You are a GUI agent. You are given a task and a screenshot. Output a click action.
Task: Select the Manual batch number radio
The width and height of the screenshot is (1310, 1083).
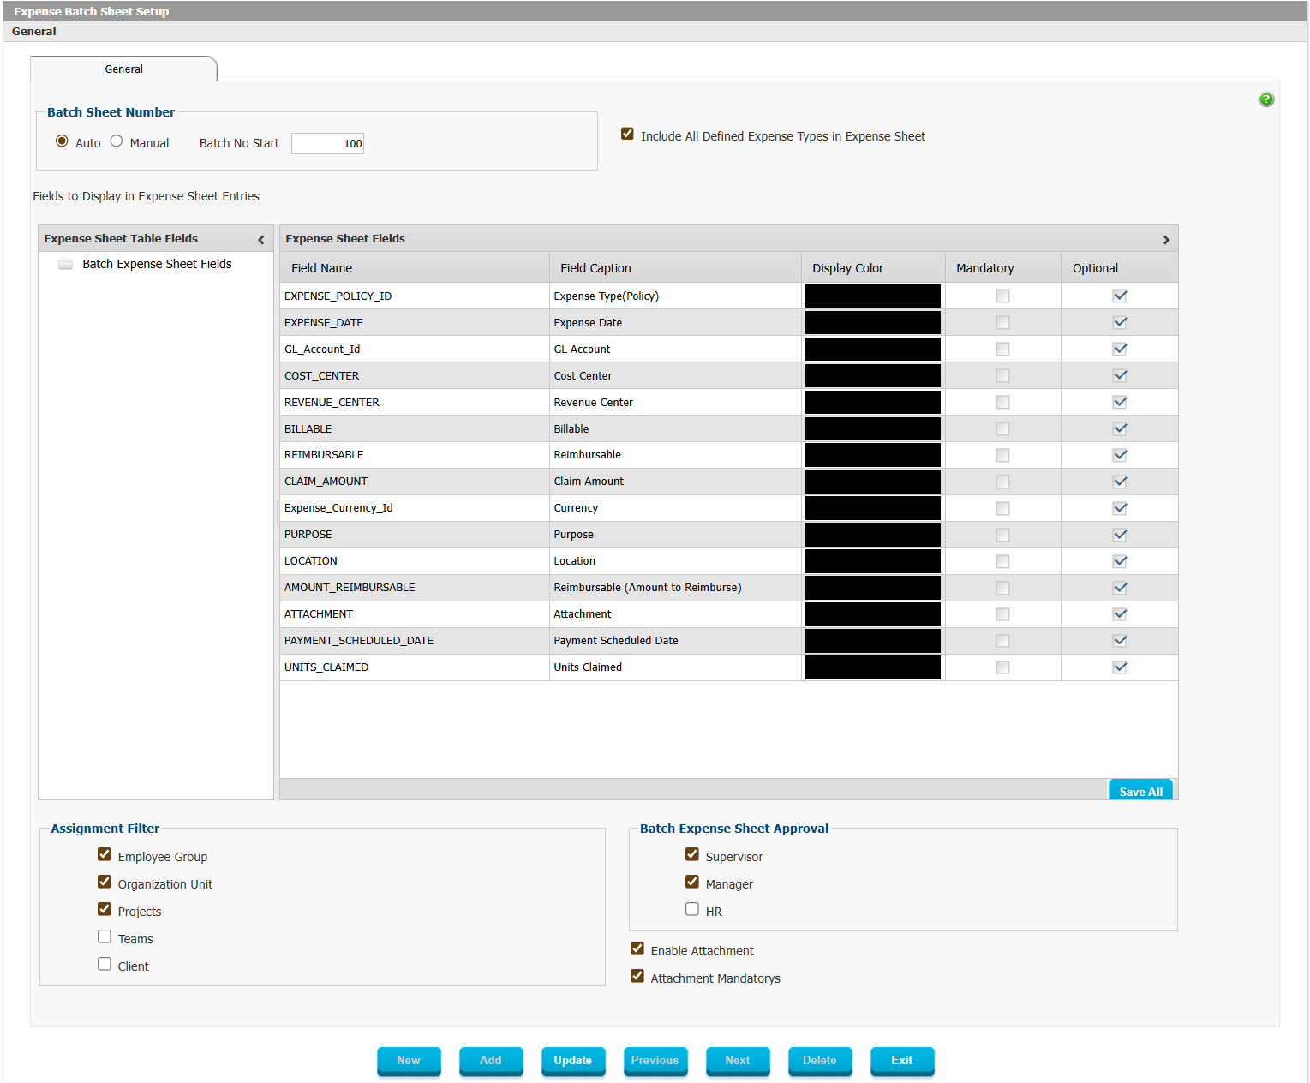[117, 141]
